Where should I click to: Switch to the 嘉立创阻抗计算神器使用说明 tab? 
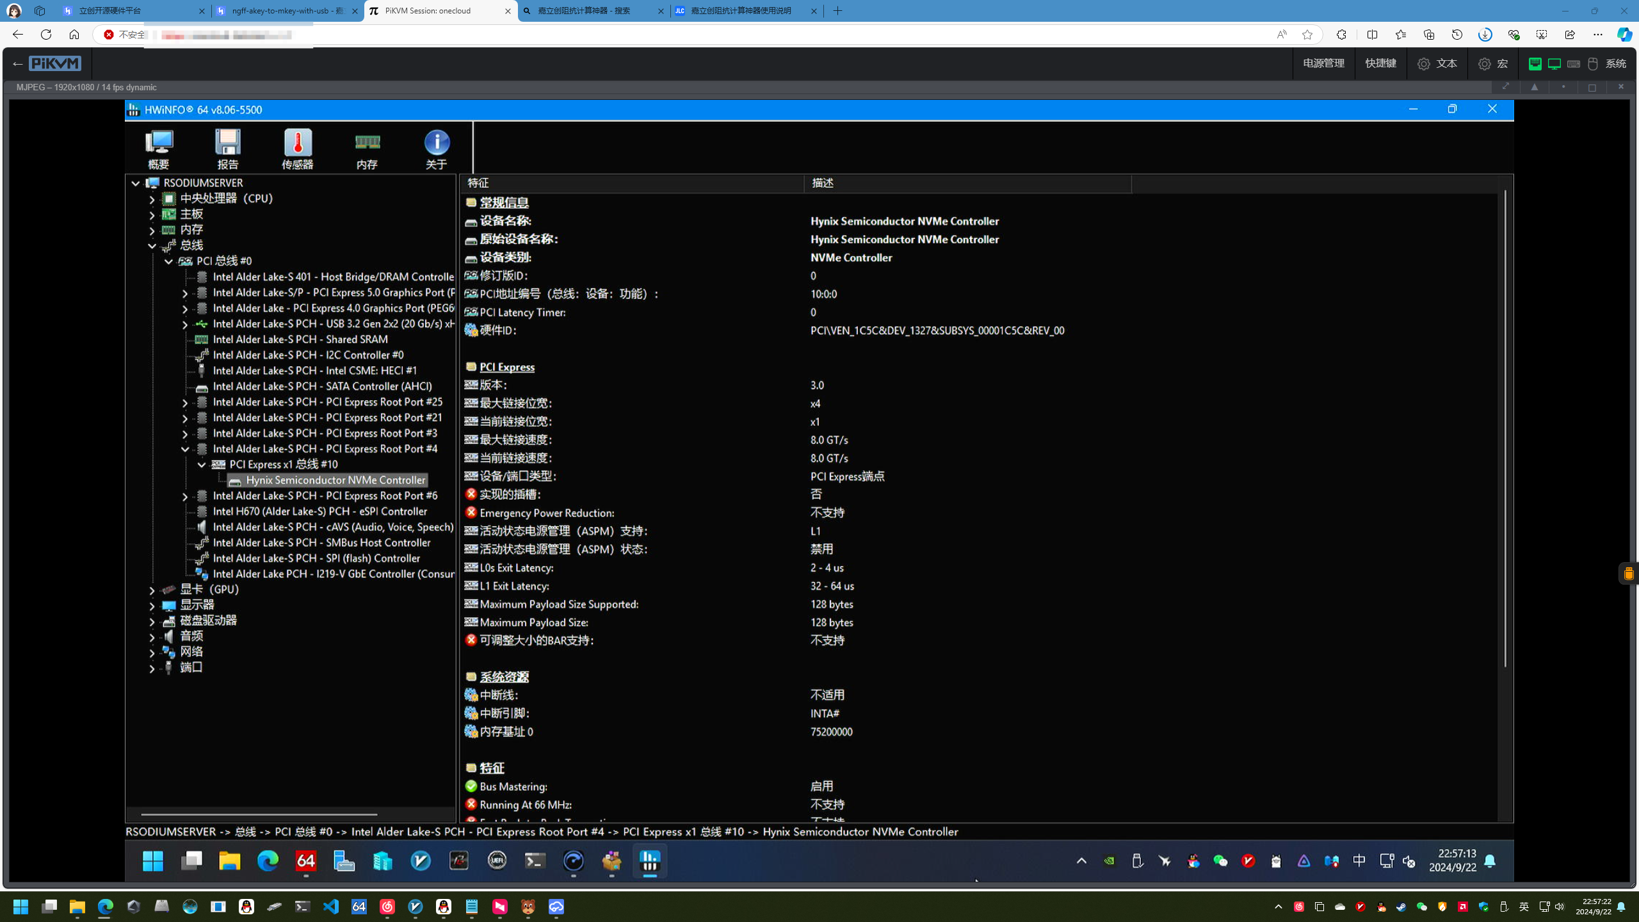tap(747, 11)
